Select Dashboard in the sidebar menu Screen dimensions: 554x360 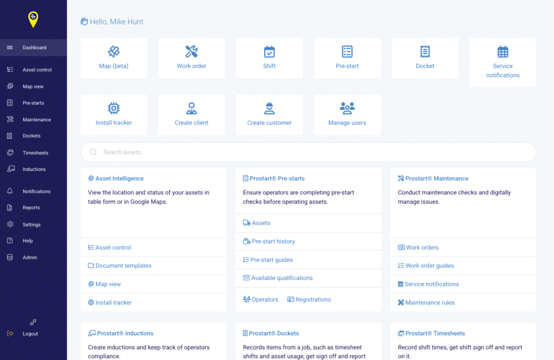33,48
